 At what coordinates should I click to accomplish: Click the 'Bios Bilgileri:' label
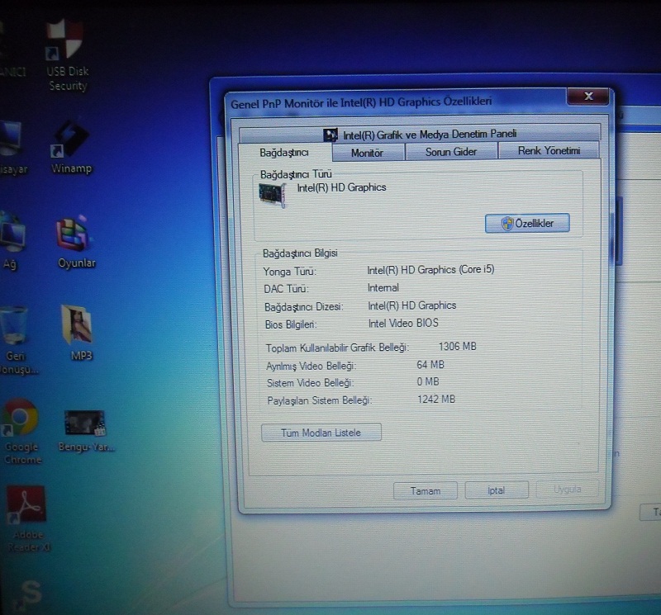[x=291, y=324]
